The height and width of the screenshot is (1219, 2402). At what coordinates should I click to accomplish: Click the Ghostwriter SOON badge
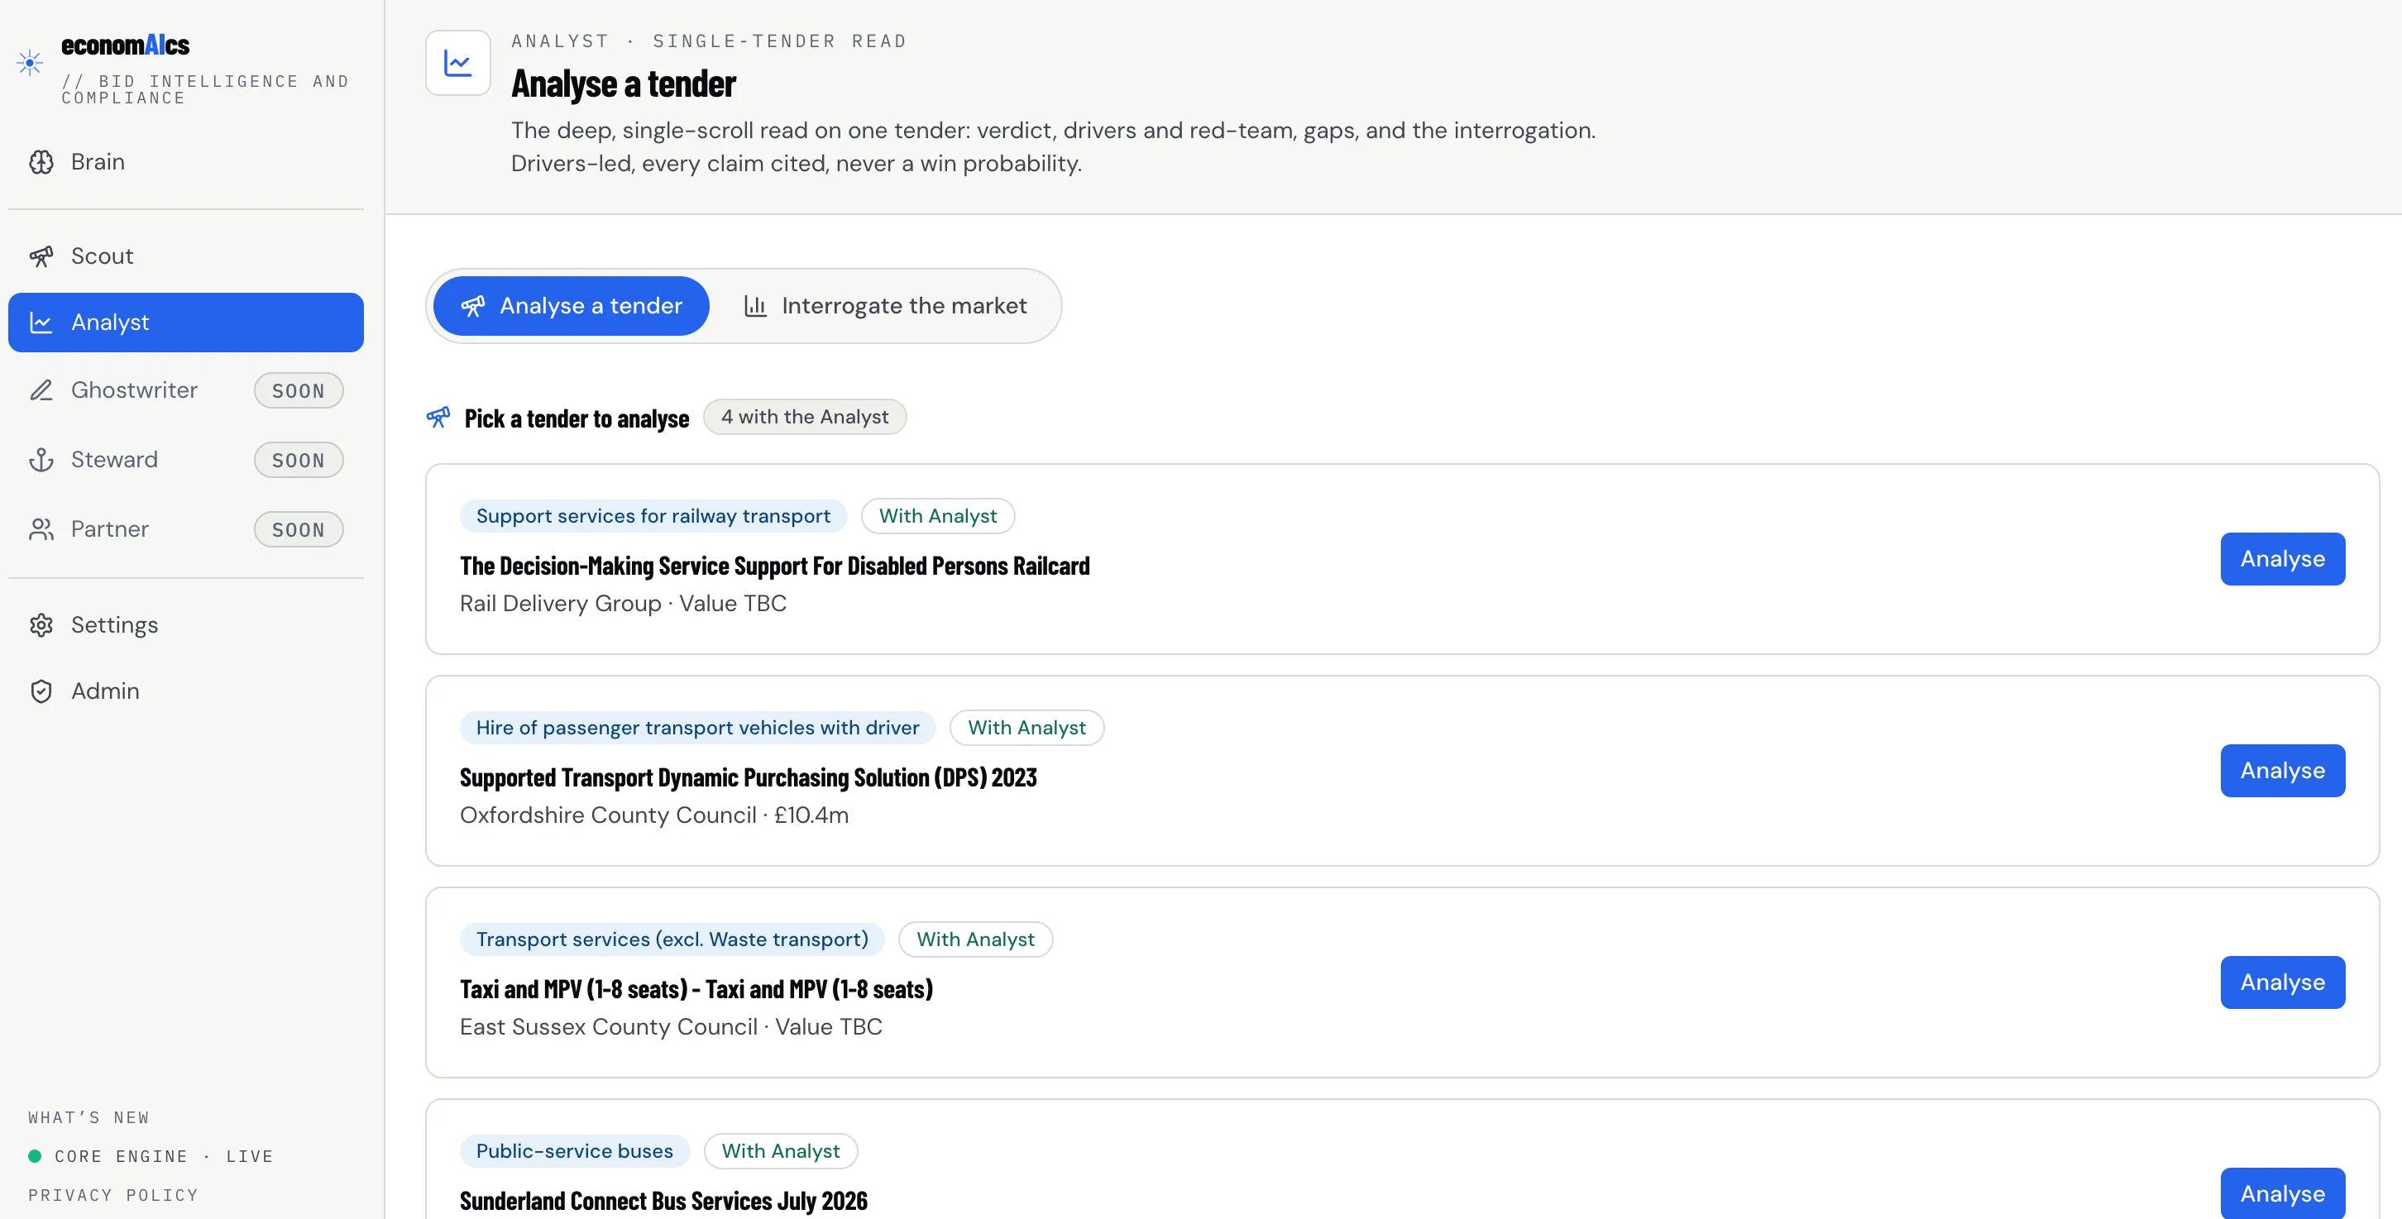point(299,390)
